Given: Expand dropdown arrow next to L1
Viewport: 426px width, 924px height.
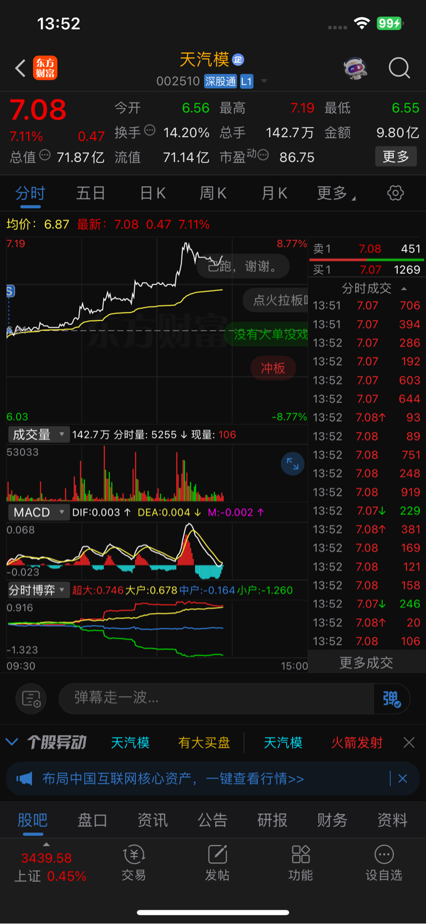Looking at the screenshot, I should pyautogui.click(x=264, y=81).
